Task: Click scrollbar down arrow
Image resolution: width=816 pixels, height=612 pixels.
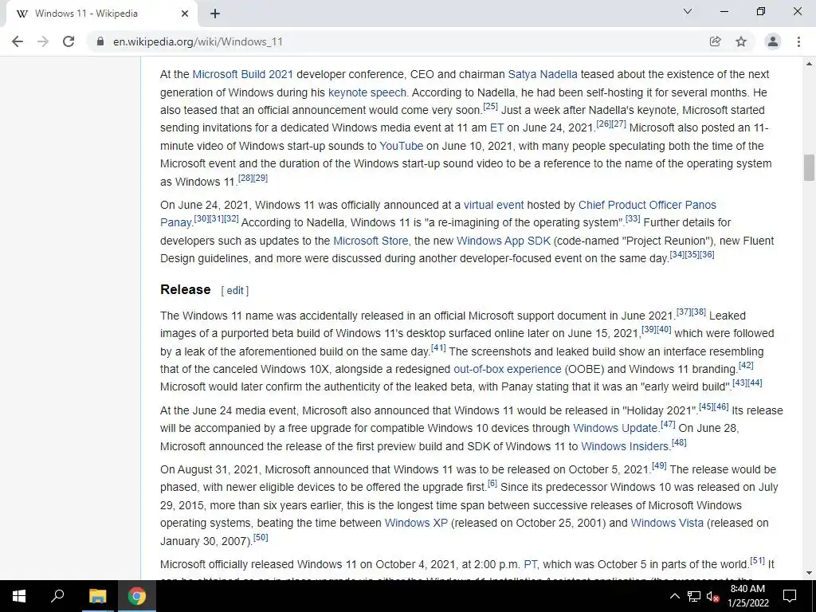Action: click(x=809, y=573)
